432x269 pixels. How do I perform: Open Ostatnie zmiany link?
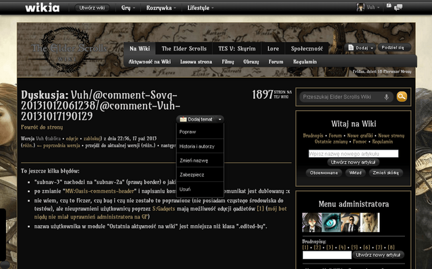pos(331,142)
